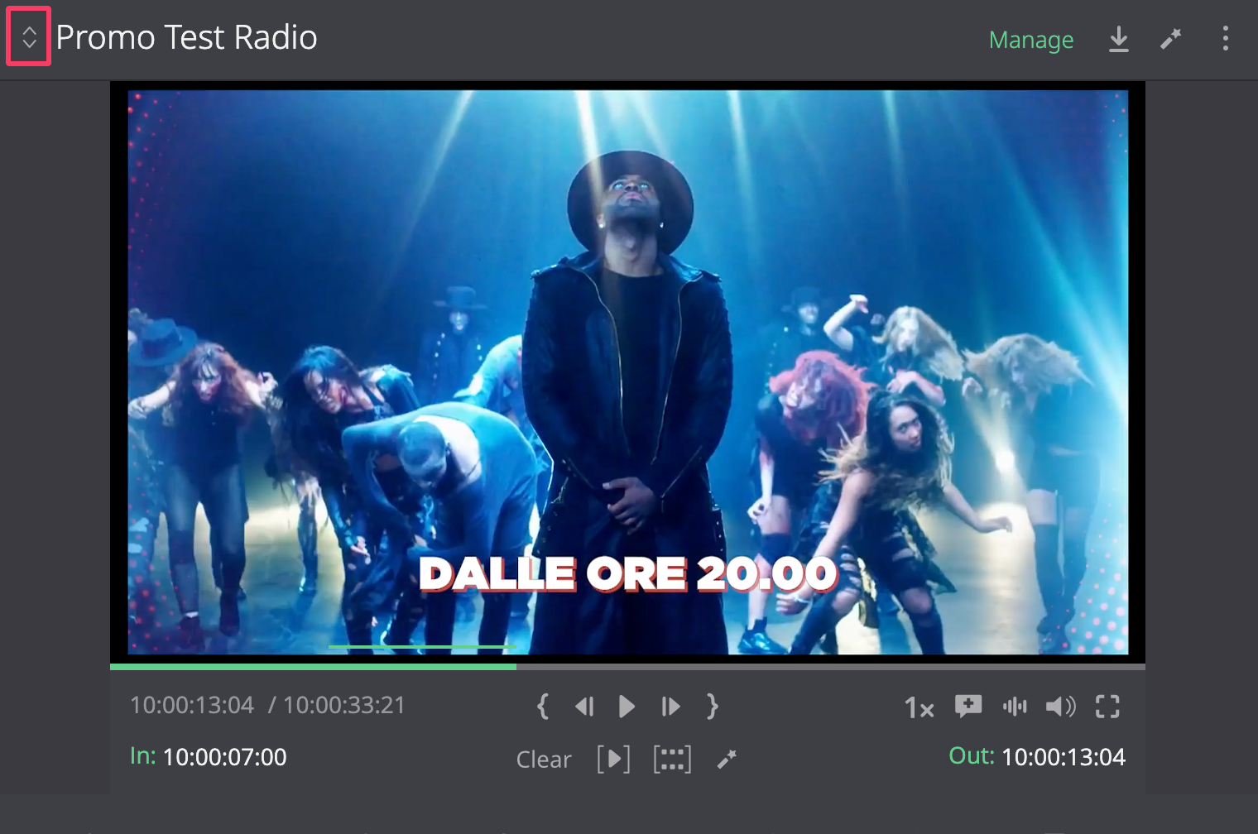The image size is (1258, 834).
Task: Open the Manage link
Action: tap(1031, 40)
